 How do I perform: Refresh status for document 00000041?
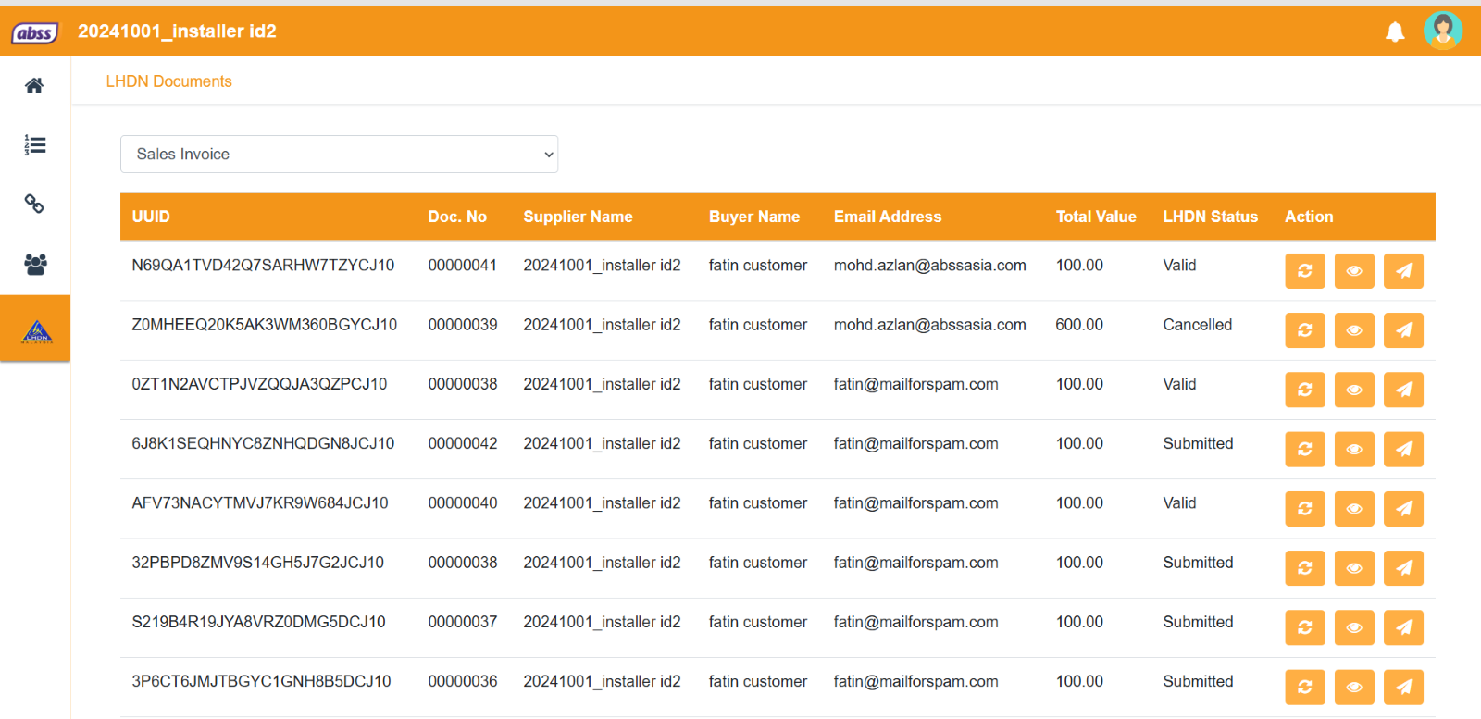coord(1304,271)
